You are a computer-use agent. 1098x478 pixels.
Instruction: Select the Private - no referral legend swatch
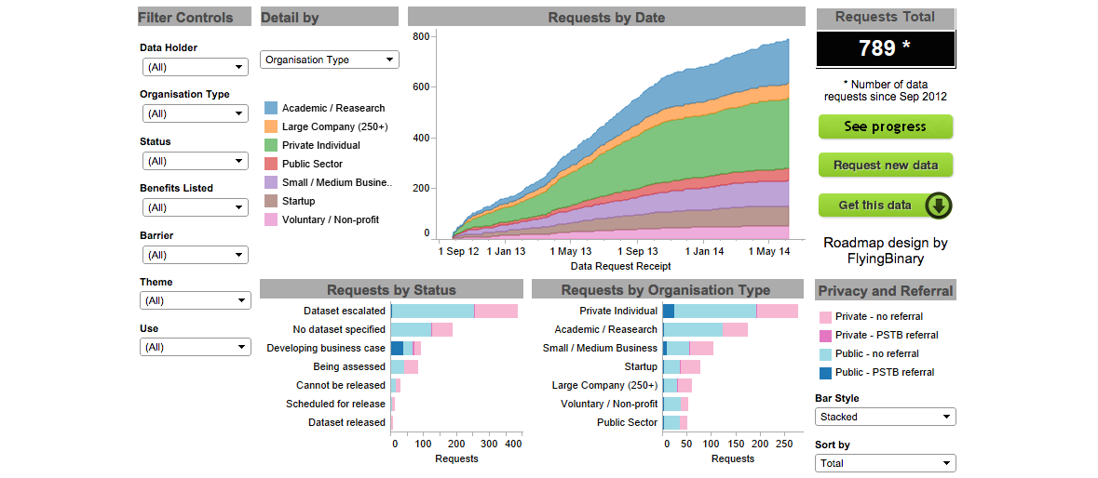pos(825,316)
